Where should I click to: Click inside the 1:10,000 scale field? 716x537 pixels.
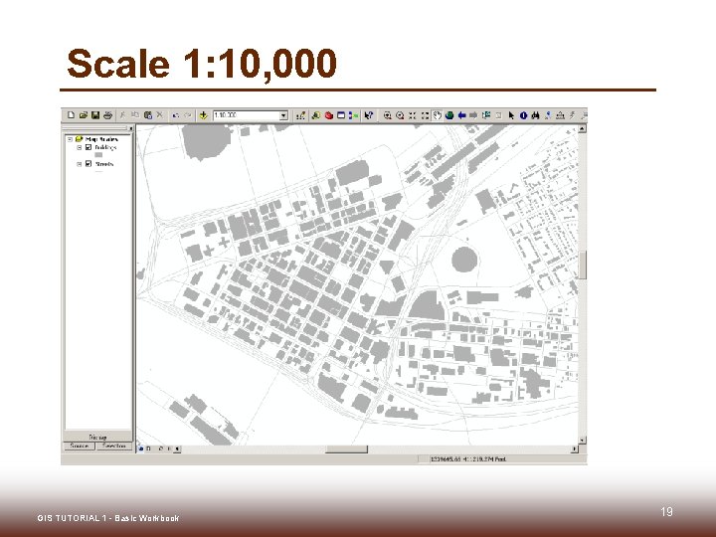click(x=247, y=115)
